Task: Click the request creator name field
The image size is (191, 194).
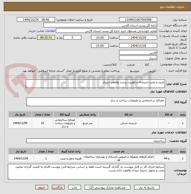Action: point(107,31)
